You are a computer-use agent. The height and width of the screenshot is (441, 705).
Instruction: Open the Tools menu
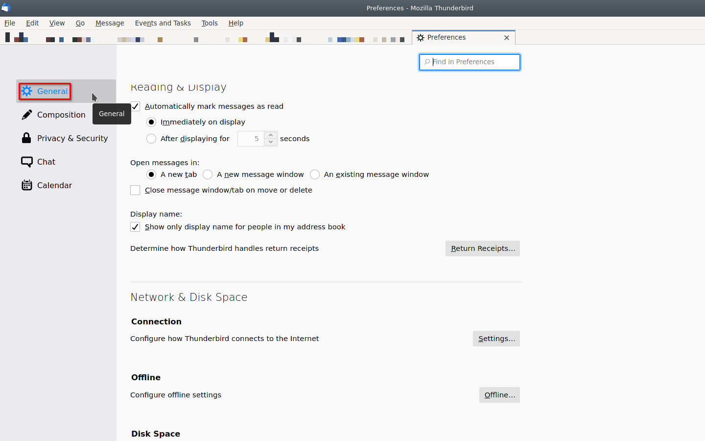(210, 23)
